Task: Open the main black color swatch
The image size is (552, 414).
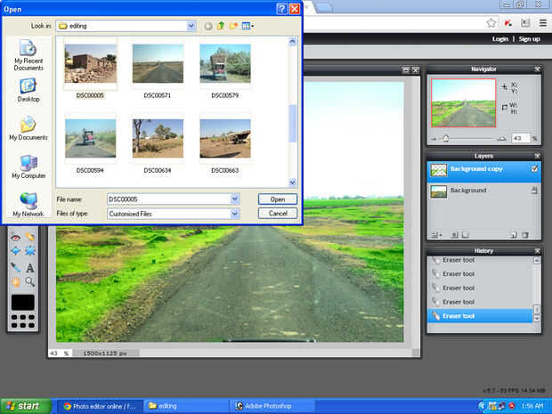Action: (23, 303)
